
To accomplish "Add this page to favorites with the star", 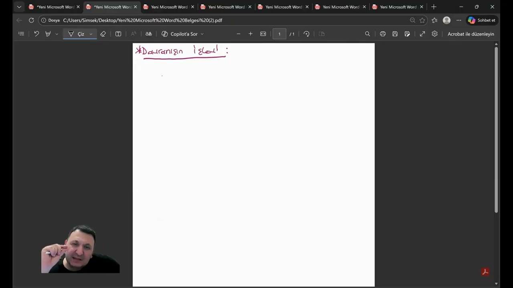I will click(x=422, y=20).
